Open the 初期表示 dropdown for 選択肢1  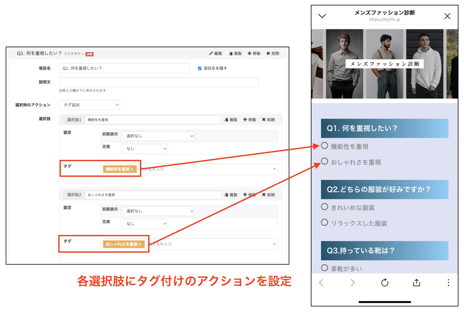(x=158, y=136)
